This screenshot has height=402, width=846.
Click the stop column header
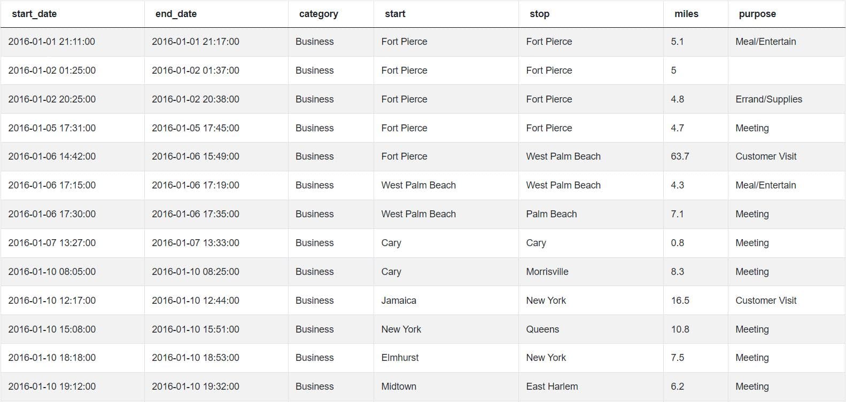coord(539,14)
